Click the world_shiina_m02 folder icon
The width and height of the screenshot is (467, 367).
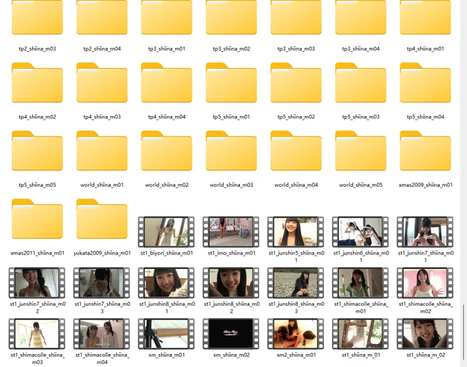click(166, 151)
